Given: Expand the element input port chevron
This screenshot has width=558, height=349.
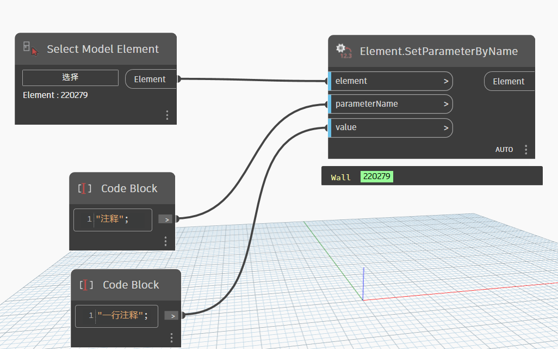Looking at the screenshot, I should [445, 81].
